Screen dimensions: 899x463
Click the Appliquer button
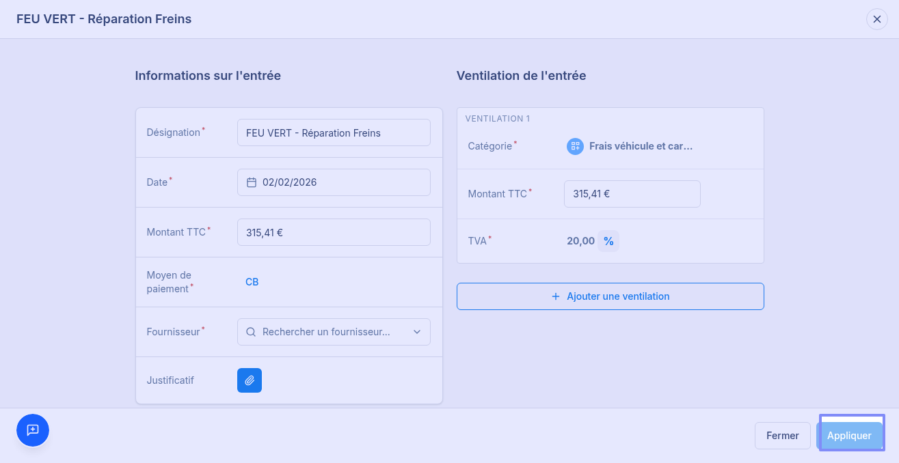pyautogui.click(x=849, y=436)
